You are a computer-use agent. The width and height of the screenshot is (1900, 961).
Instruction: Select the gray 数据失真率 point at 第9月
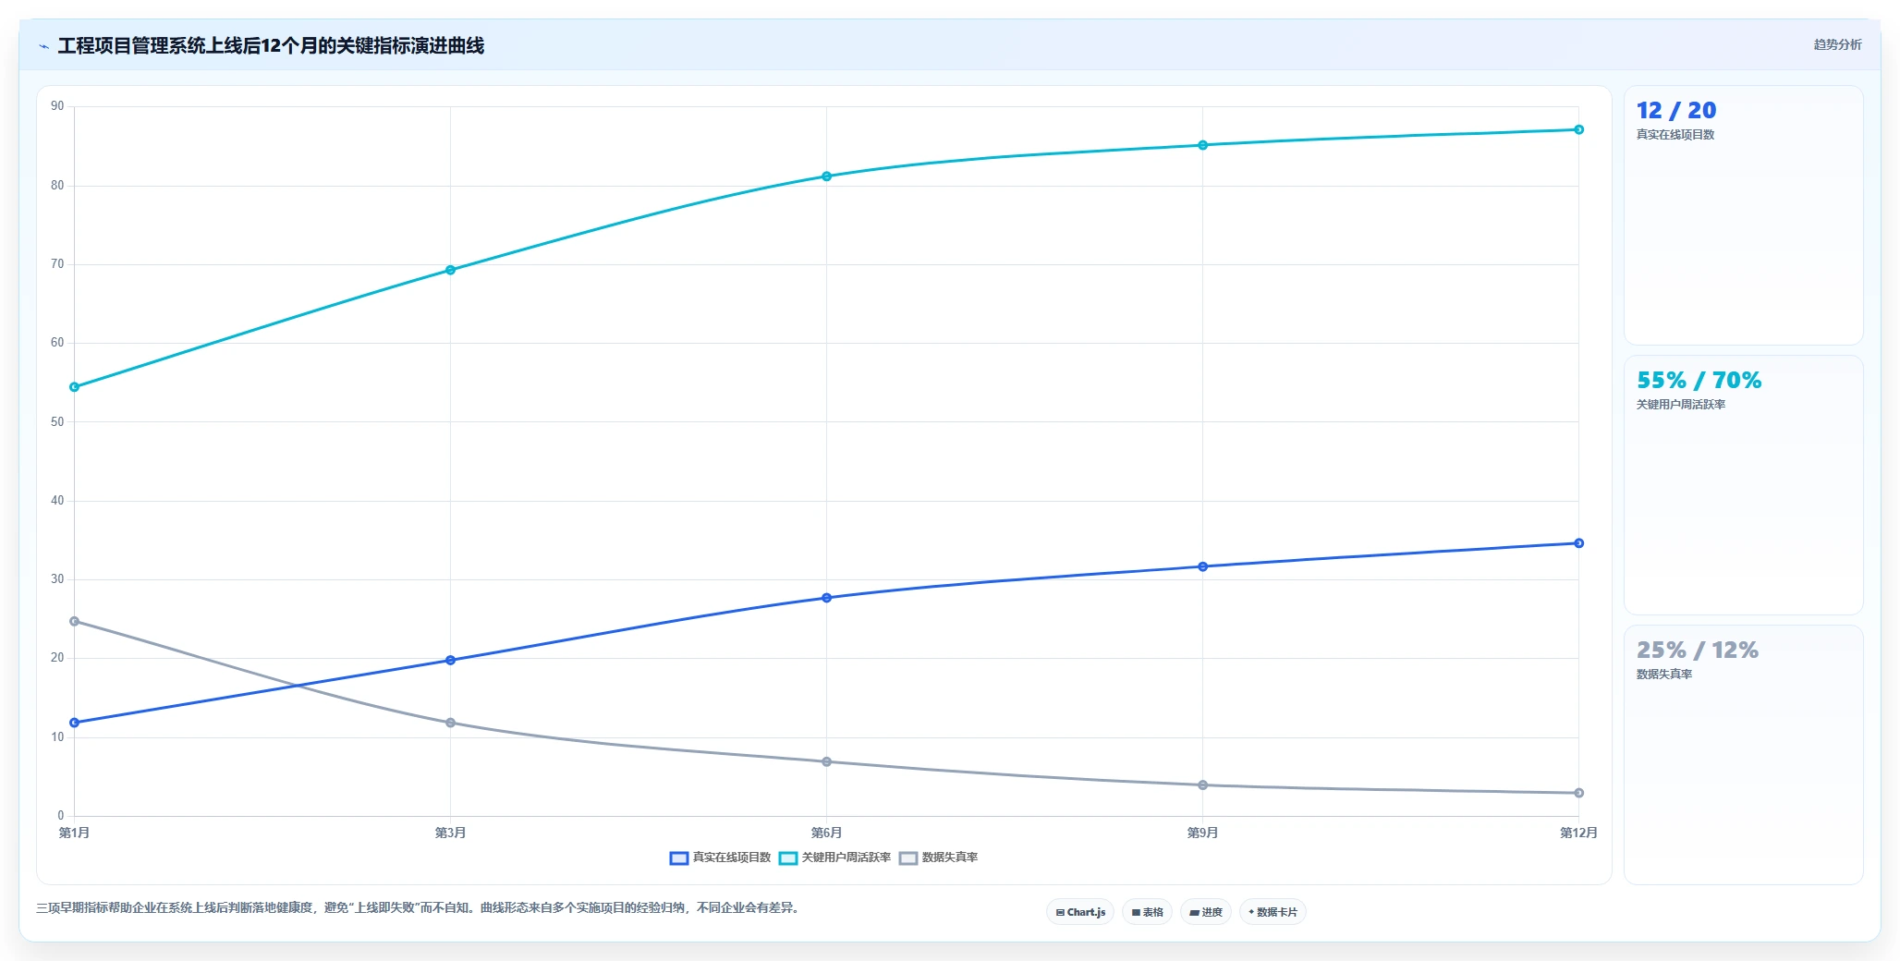(x=1203, y=785)
